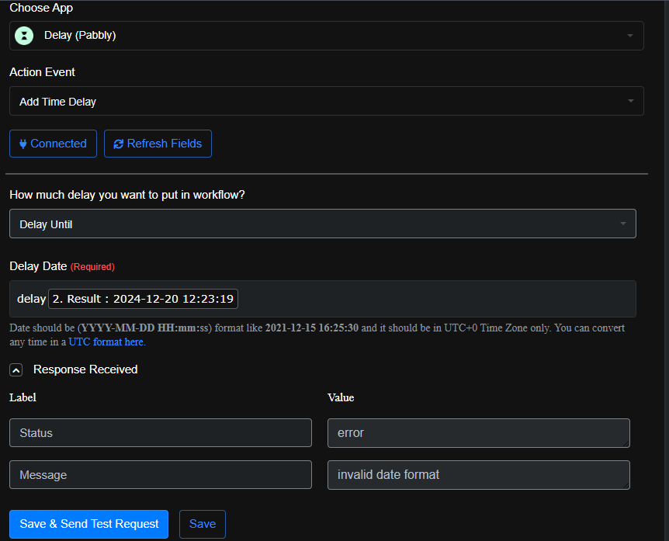The width and height of the screenshot is (669, 541).
Task: Click the plug icon on Connected
Action: [x=23, y=144]
